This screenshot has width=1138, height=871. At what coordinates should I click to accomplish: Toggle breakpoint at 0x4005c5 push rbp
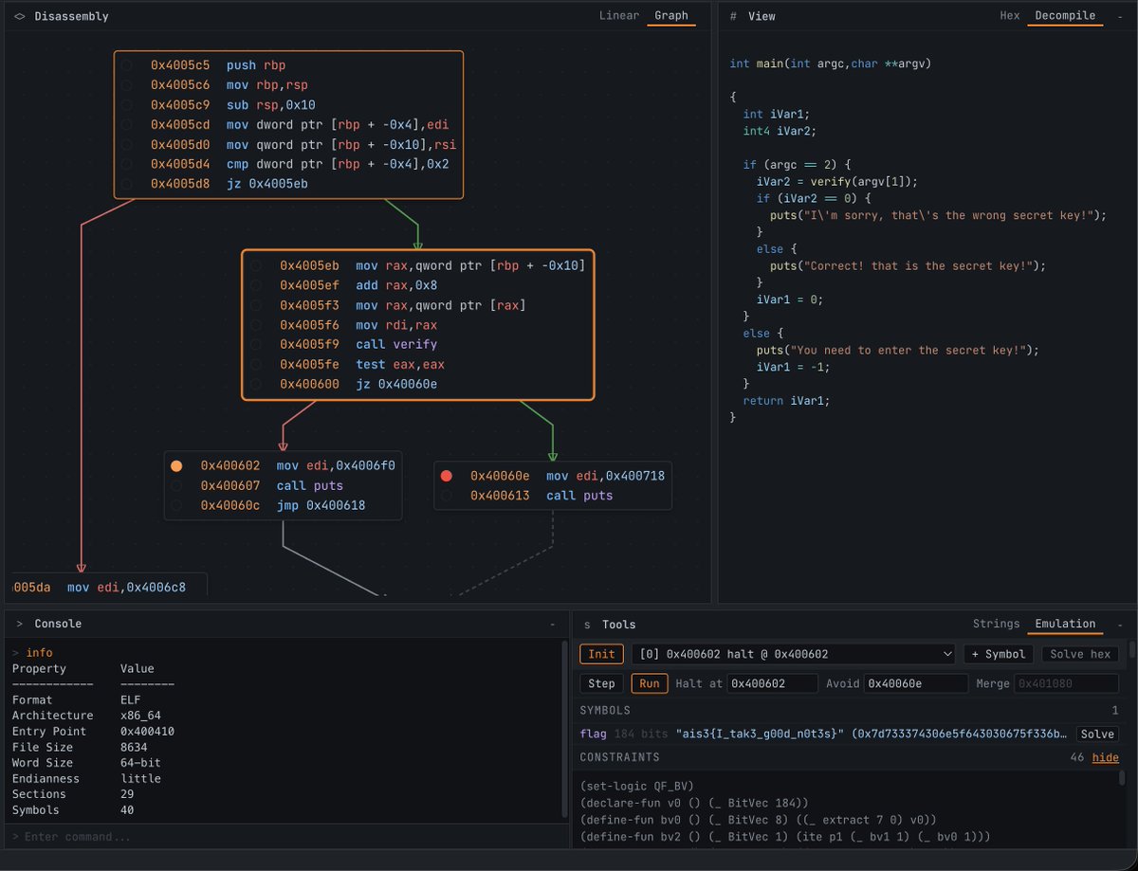[127, 65]
